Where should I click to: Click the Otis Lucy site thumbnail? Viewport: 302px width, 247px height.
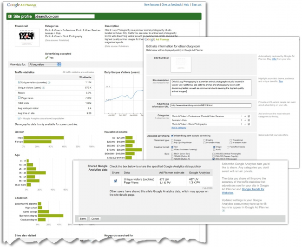coord(27,38)
